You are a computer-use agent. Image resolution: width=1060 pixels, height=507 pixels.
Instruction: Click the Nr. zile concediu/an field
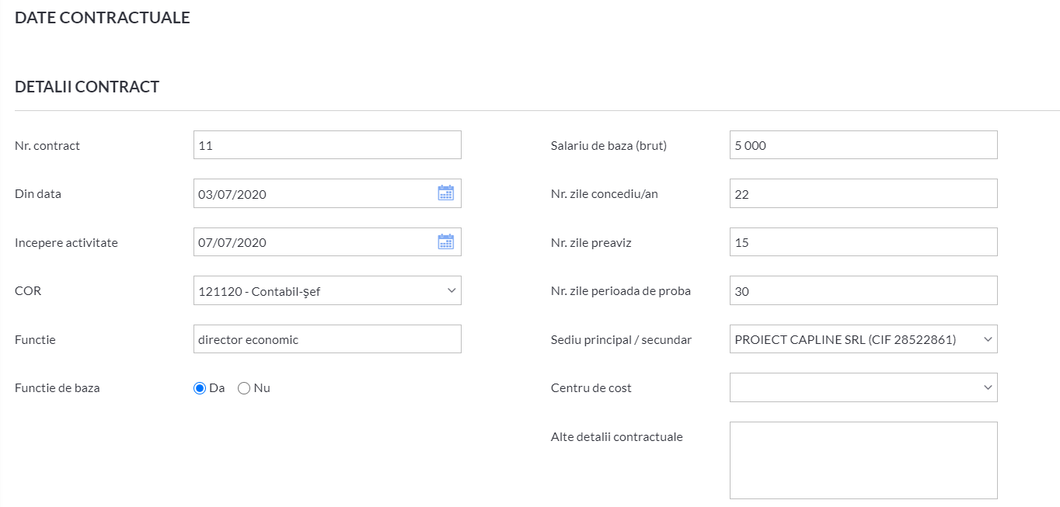[x=863, y=193]
